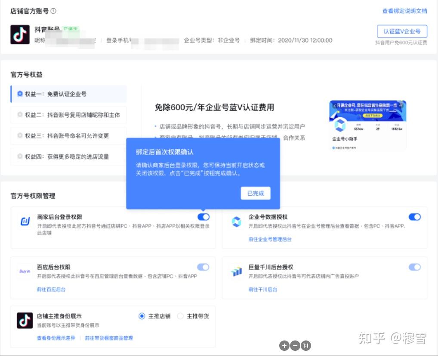Screen dimensions: 438x356
Task: Click the 官方号权益 section heading
Action: click(27, 75)
